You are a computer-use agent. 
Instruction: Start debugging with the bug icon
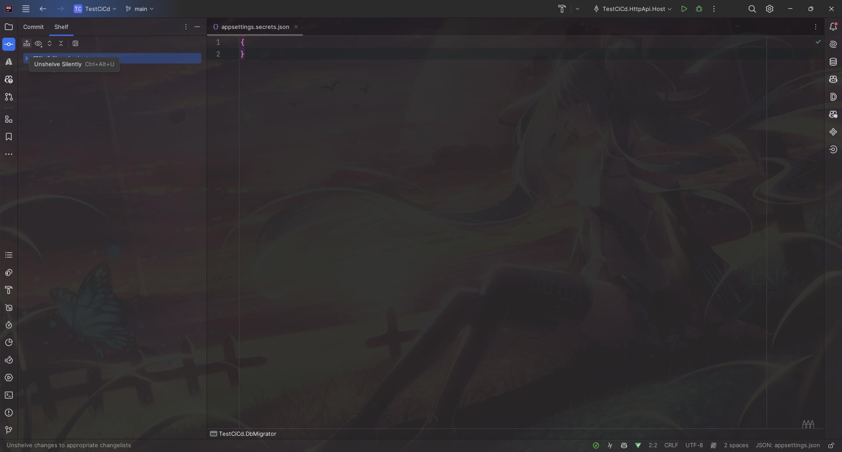click(699, 9)
